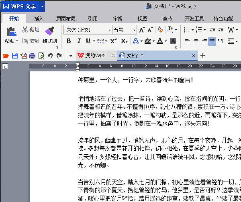Click the Undo arrow icon
This screenshot has height=202, width=241.
(x=50, y=56)
